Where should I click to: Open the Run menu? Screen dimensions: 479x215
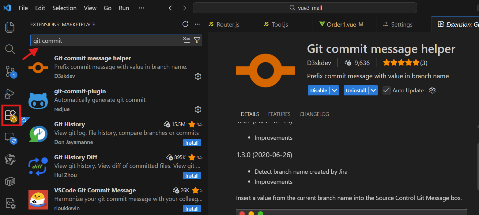[x=124, y=8]
